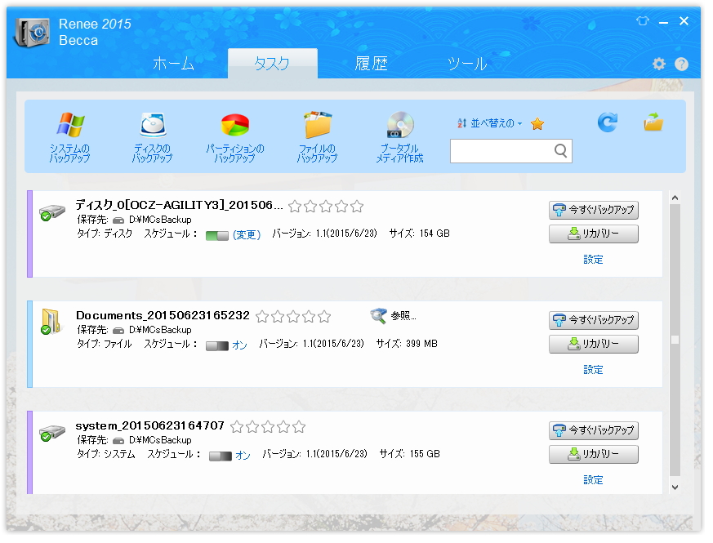Toggle schedule switch for ディスク_0 task
Viewport: 713px width, 543px height.
(217, 236)
